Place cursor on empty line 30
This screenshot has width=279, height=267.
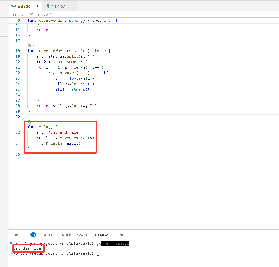[x=153, y=117]
